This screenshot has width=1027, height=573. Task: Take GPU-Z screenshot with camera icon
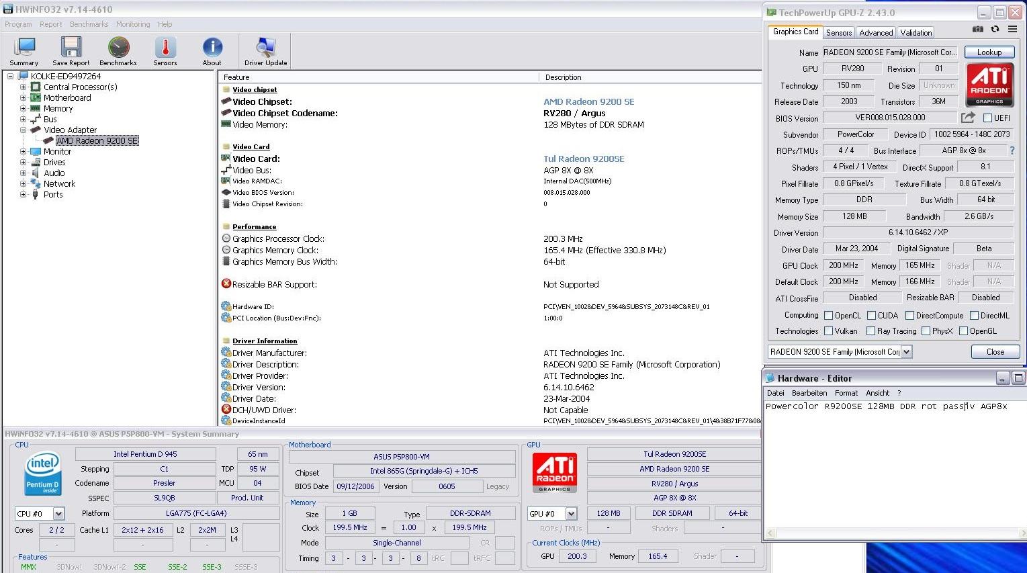pos(978,30)
